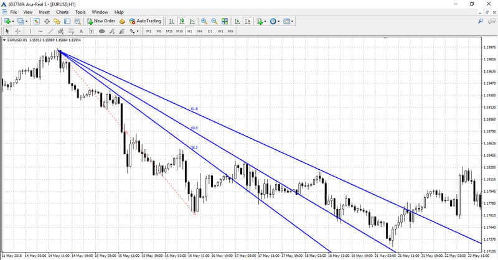Select the Text Label tool
The width and height of the screenshot is (498, 260).
pos(92,31)
